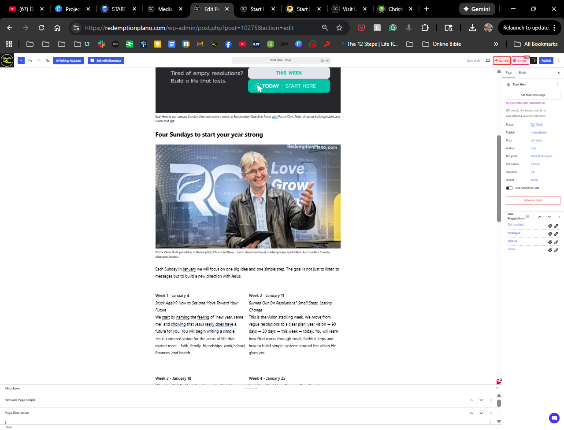Image resolution: width=564 pixels, height=430 pixels.
Task: Click the chain icon beside Visit Us
Action: (556, 242)
